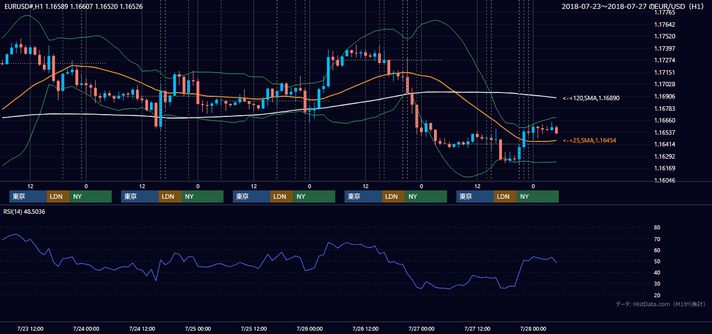
Task: Click the first LDN session block
Action: pos(58,197)
